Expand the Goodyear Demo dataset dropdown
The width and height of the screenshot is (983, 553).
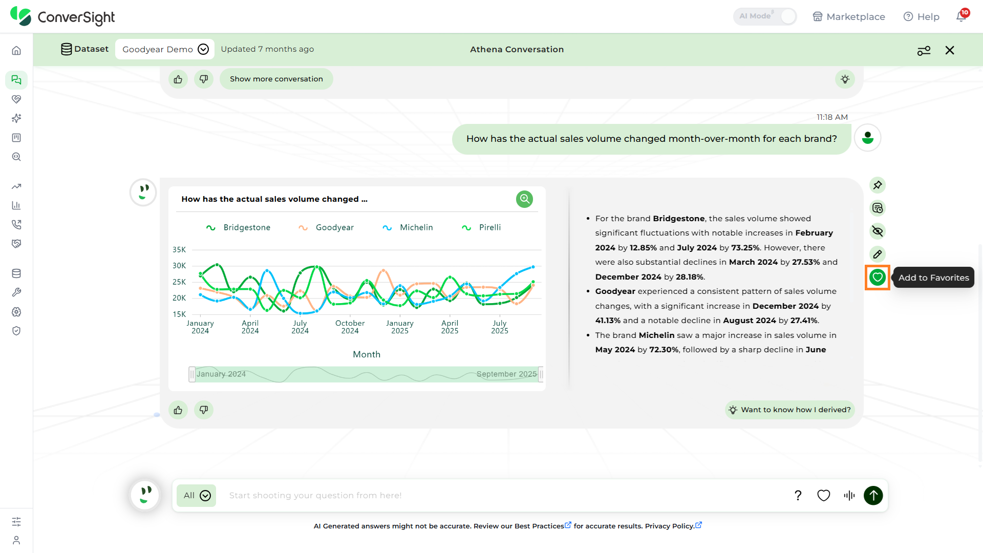(x=165, y=49)
